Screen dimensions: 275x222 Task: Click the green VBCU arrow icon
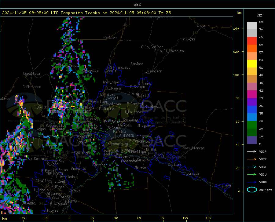coord(252,175)
